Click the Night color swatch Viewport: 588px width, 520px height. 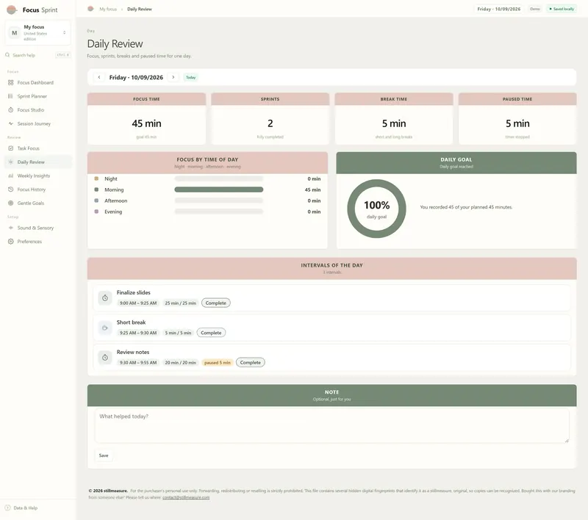tap(96, 178)
